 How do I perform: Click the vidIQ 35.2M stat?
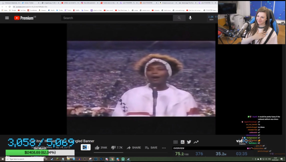221,154
